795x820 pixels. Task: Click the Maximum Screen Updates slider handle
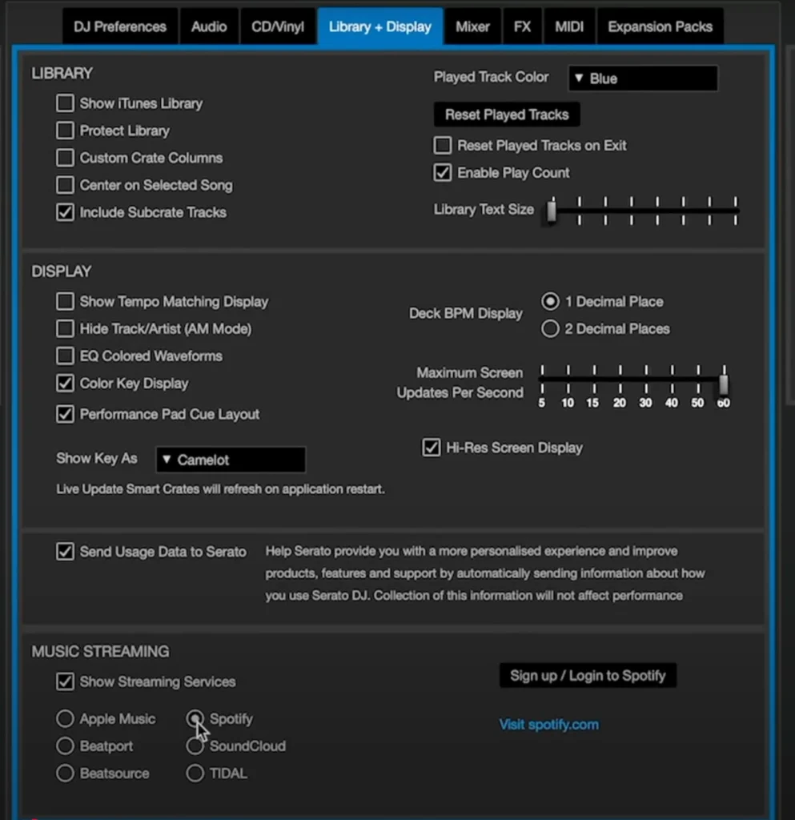[724, 384]
